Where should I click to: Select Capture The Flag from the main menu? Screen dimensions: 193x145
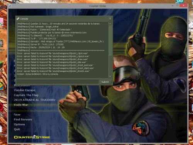click(26, 95)
